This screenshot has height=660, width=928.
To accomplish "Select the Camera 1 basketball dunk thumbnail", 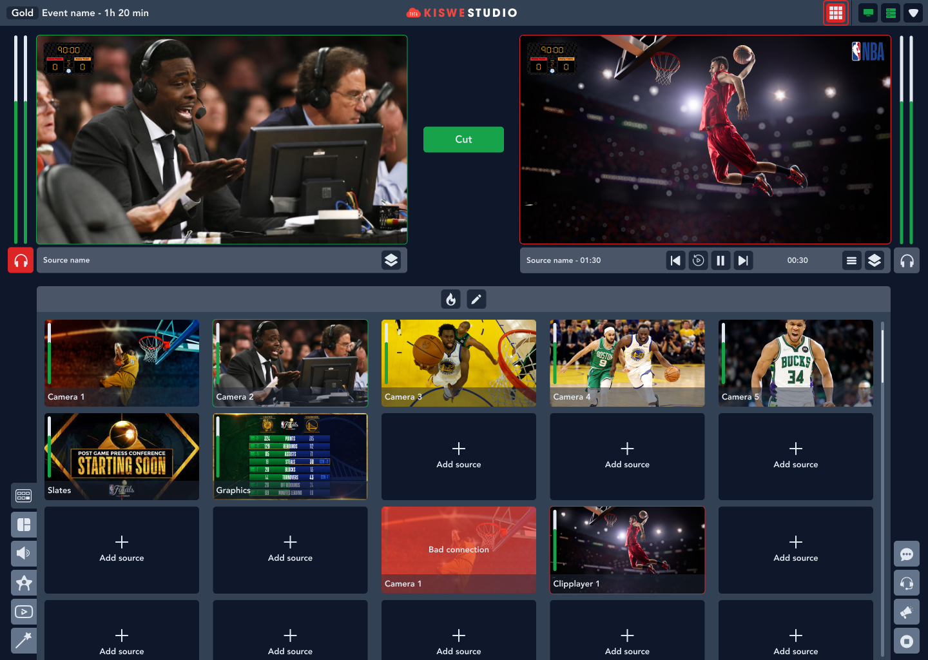I will (122, 363).
